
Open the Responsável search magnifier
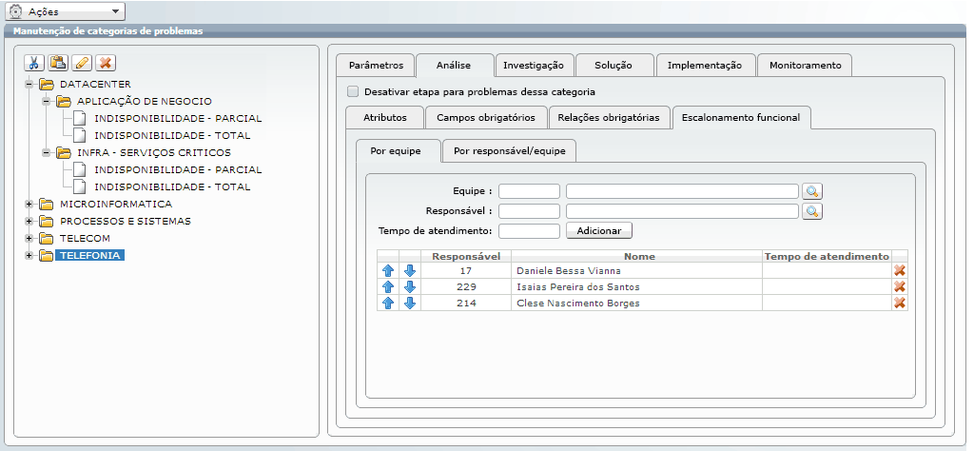coord(811,211)
